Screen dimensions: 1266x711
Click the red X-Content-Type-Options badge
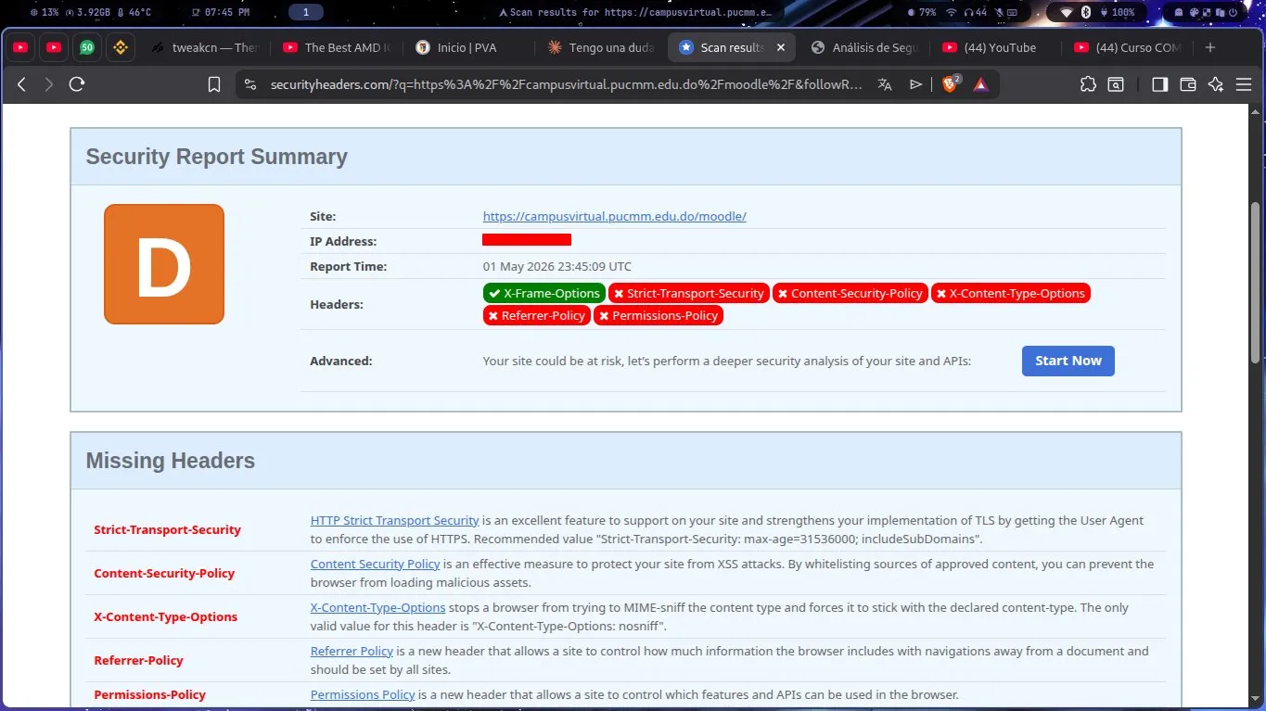coord(1010,293)
